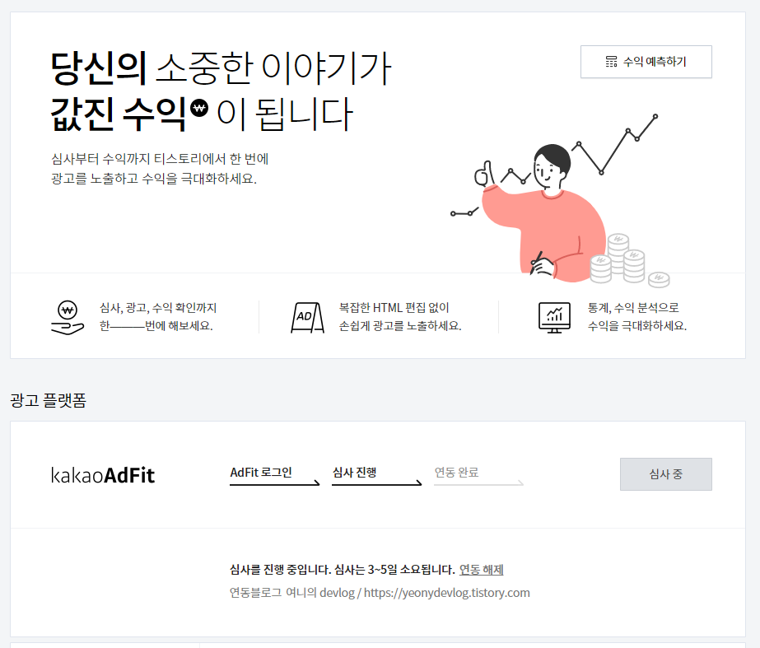This screenshot has height=648, width=760.
Task: Click text 심사를 진행 중입니다. 심사는 3~5일 소요됩니다.
Action: 343,570
